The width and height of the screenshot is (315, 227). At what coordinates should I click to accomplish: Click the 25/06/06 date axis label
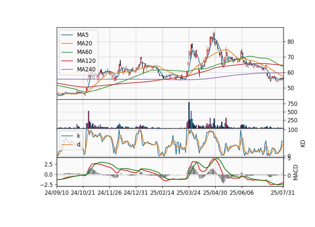tap(242, 193)
